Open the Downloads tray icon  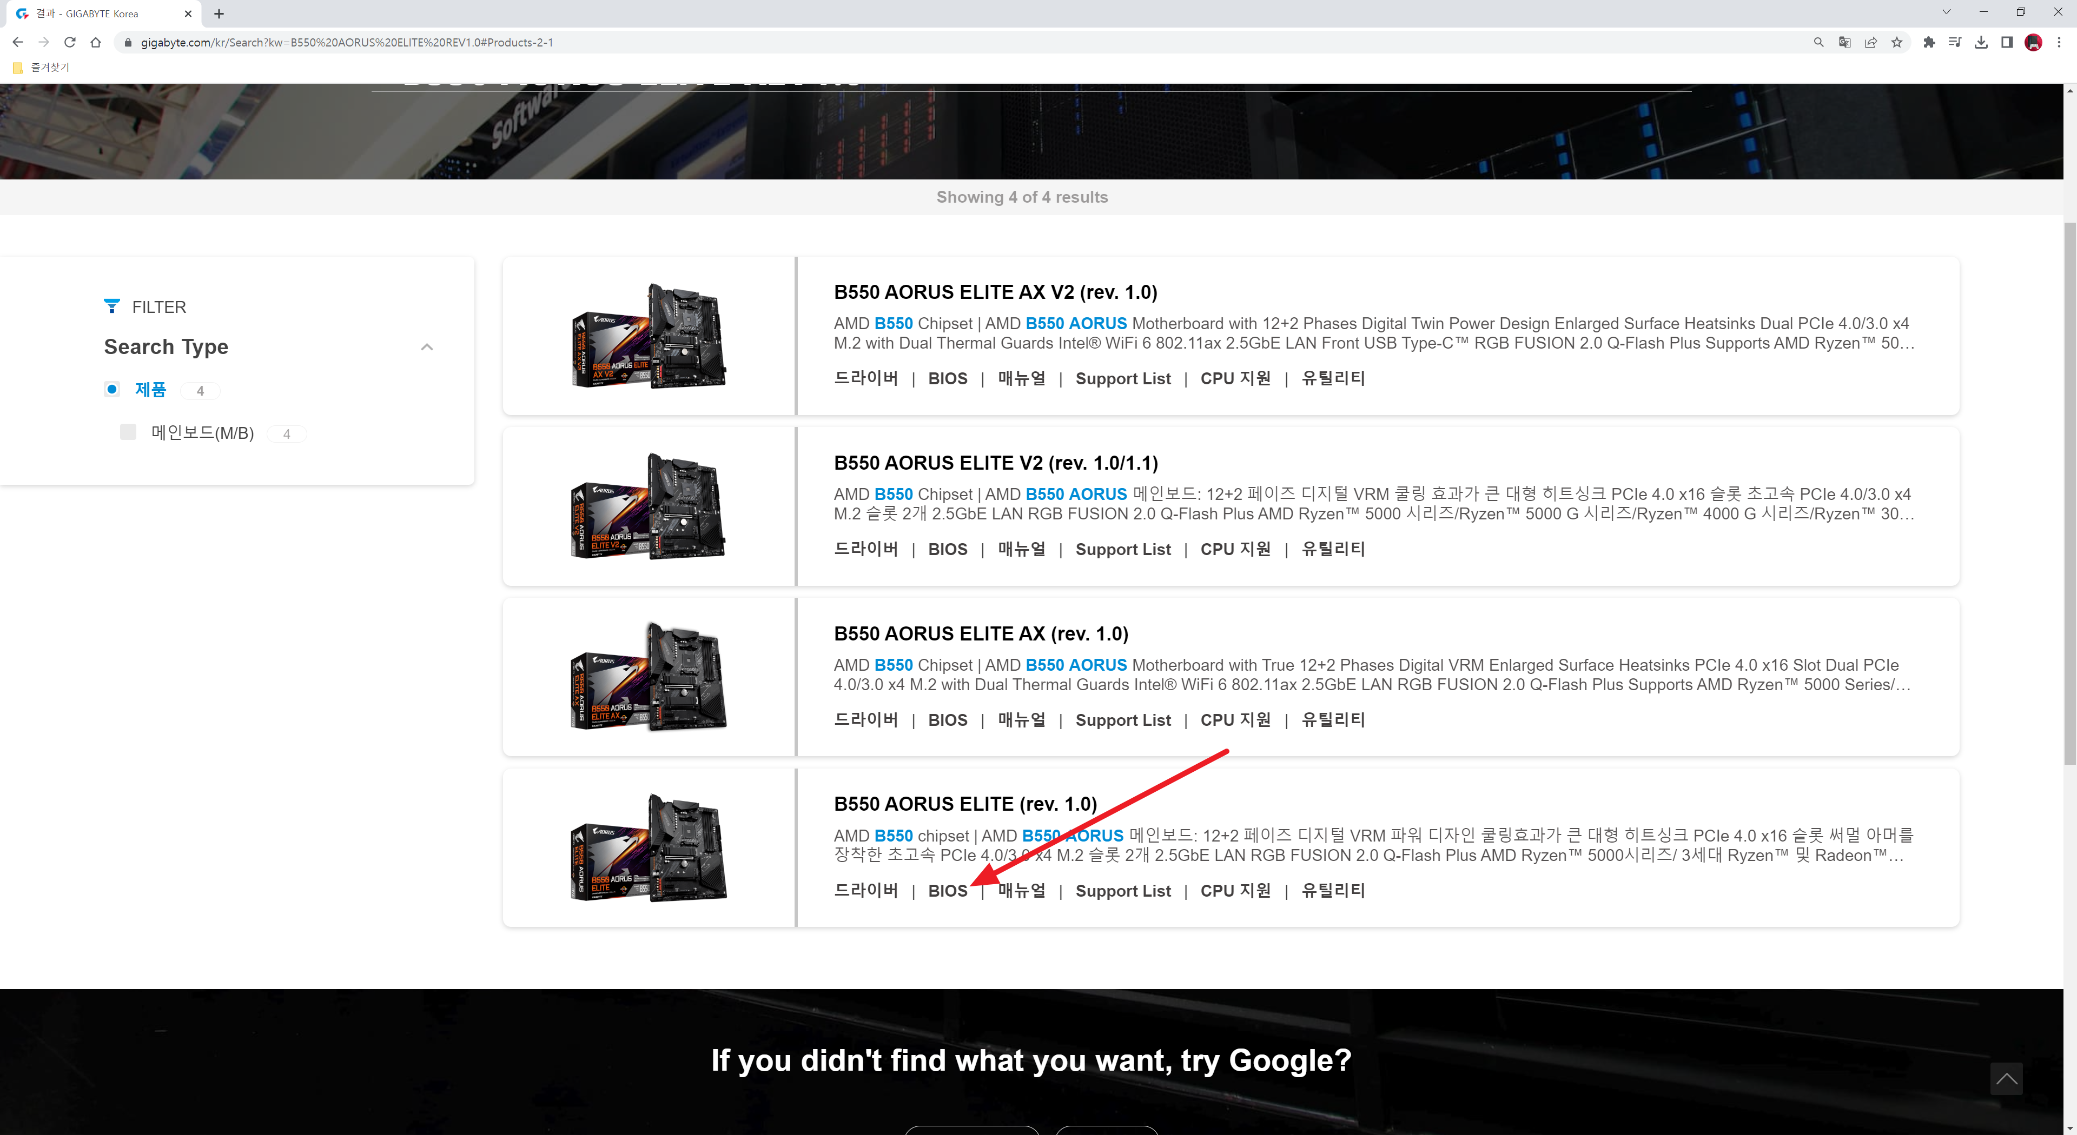[1981, 43]
